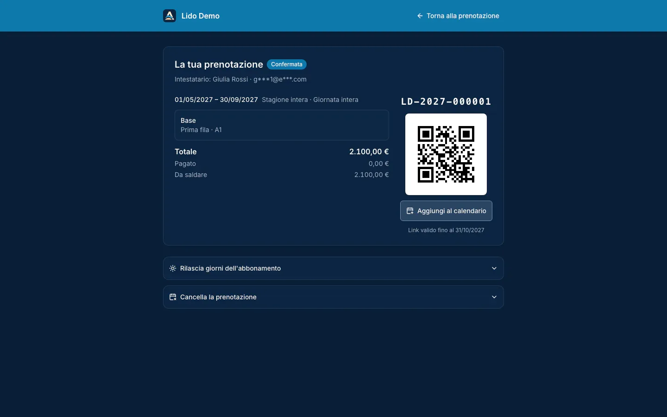Click the calendar-plus icon on Aggiungi button
The height and width of the screenshot is (417, 667).
tap(410, 211)
